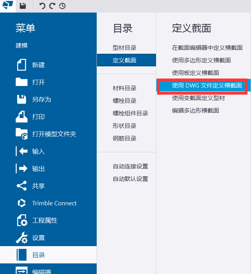Image resolution: width=251 pixels, height=274 pixels.
Task: Click the Tekla logo menu icon
Action: click(x=8, y=5)
